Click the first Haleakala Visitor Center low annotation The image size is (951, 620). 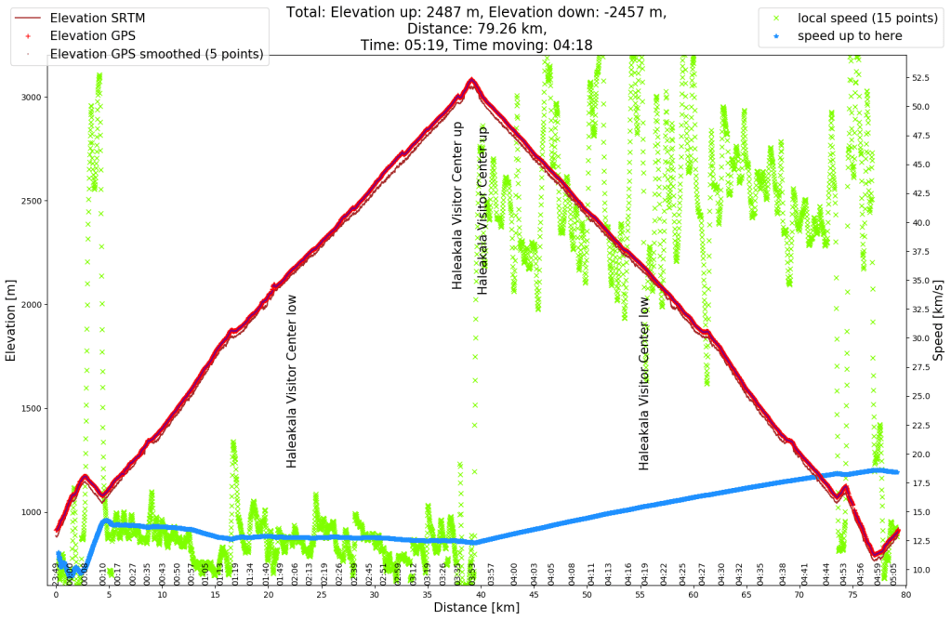(x=288, y=363)
